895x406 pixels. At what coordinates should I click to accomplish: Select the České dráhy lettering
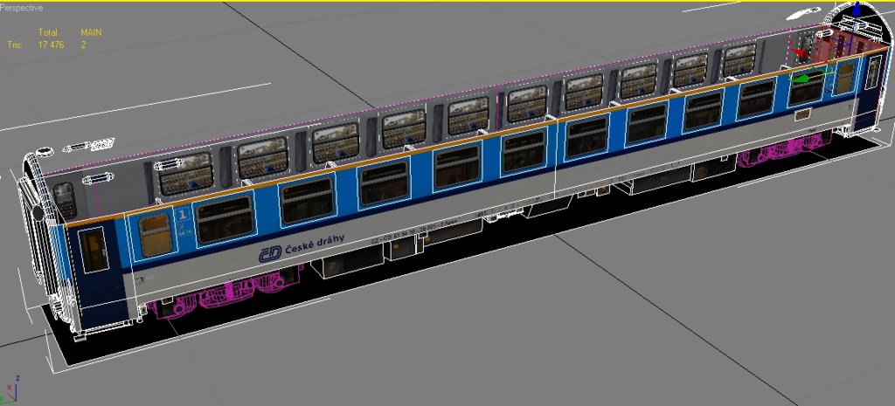pos(315,242)
